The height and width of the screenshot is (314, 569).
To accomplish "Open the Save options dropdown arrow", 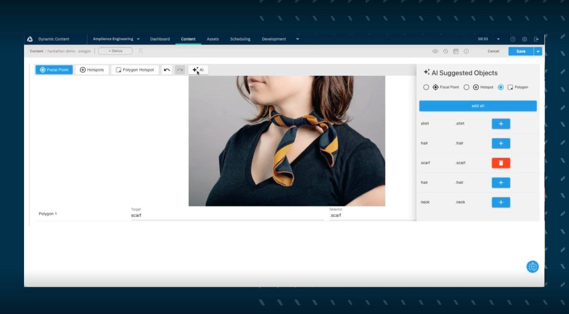I will click(x=538, y=51).
